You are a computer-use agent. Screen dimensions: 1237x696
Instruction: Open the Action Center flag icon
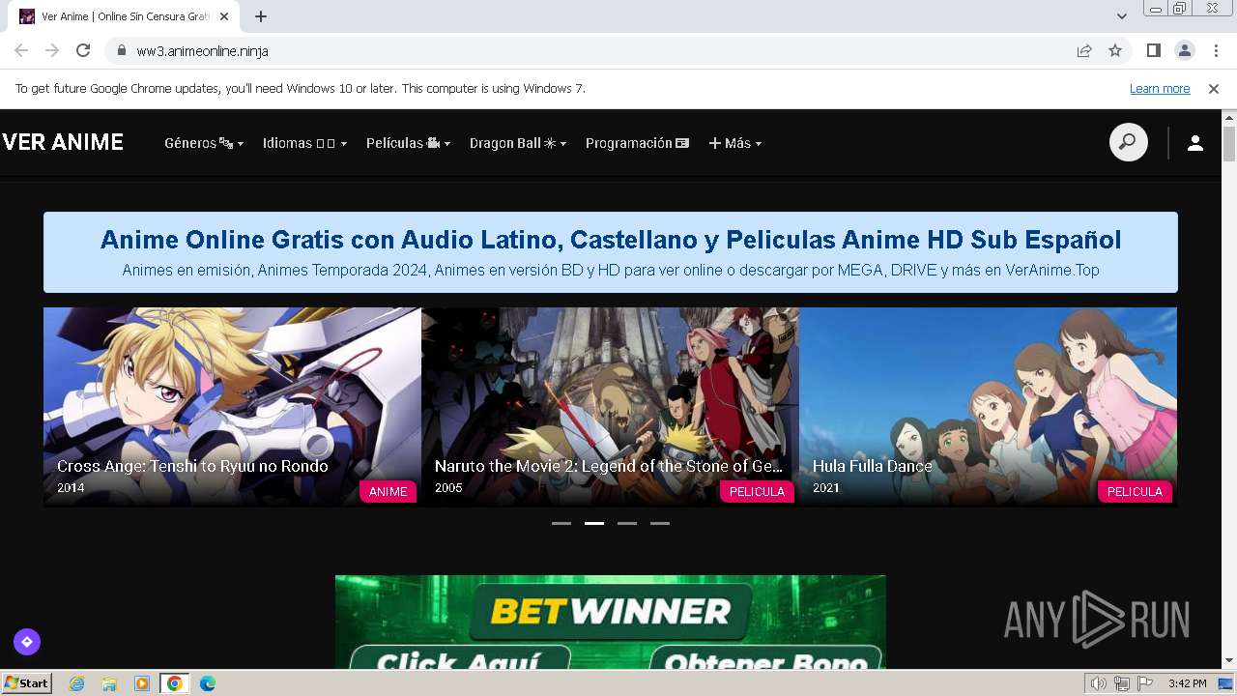coord(1144,683)
